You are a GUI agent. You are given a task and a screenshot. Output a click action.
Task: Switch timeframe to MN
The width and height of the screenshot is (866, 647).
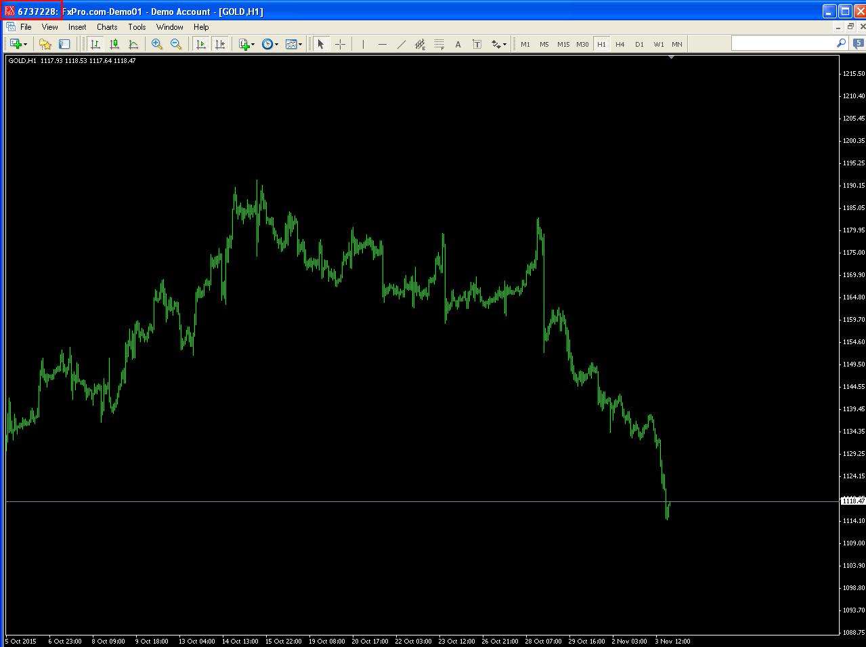[x=677, y=44]
